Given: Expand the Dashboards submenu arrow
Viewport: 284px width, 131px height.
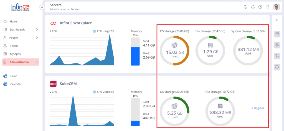Looking at the screenshot, I should [37, 29].
